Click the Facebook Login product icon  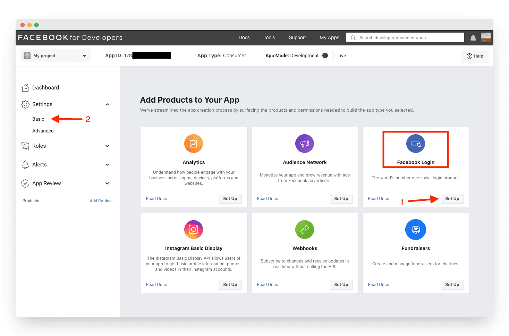[x=416, y=144]
